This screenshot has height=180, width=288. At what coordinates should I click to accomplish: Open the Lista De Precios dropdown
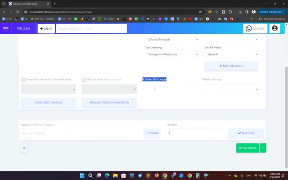click(x=232, y=54)
